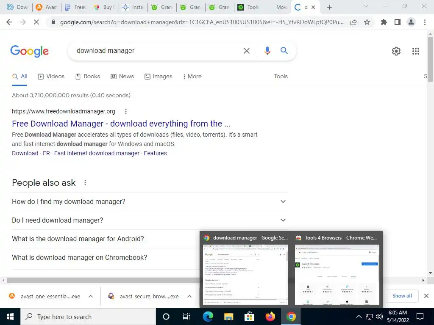Open the network tray icon
Screen dimensions: 434x325
click(x=369, y=317)
